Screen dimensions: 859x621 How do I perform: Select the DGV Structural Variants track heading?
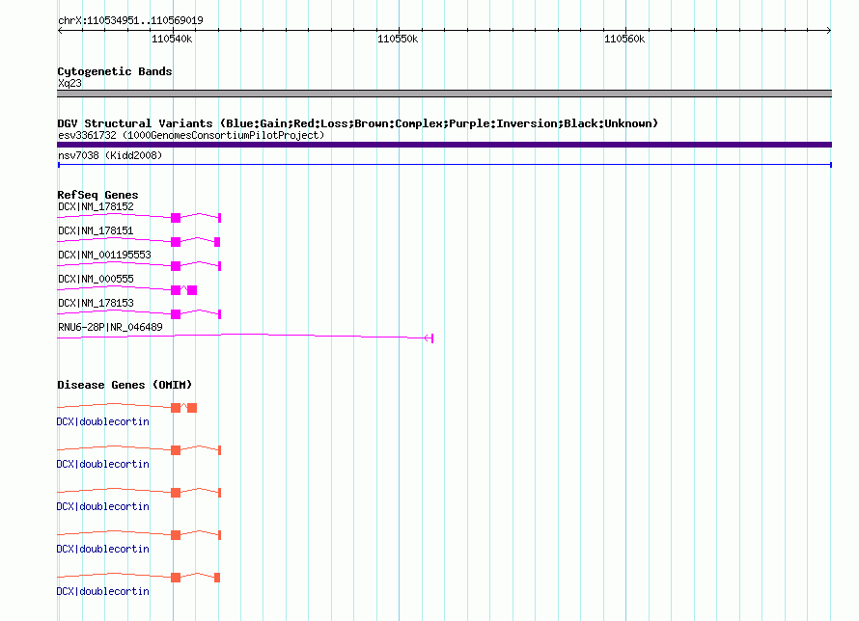click(x=357, y=123)
